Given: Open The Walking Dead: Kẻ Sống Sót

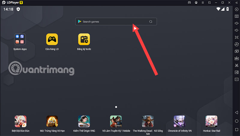Looking at the screenshot, I should pos(148,121).
